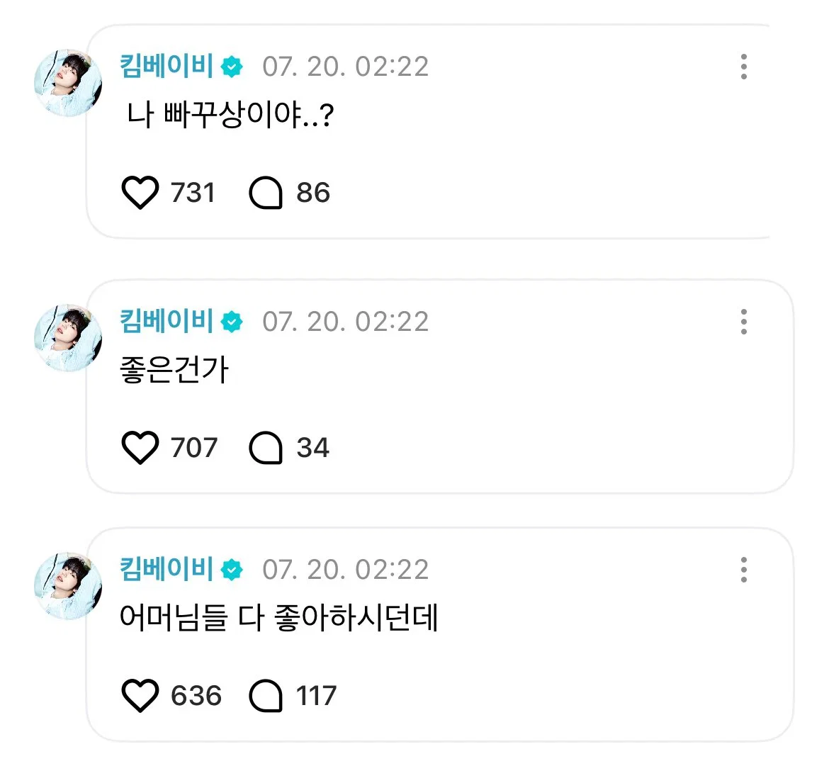
Task: Open profile picture on the second post
Action: (x=68, y=339)
